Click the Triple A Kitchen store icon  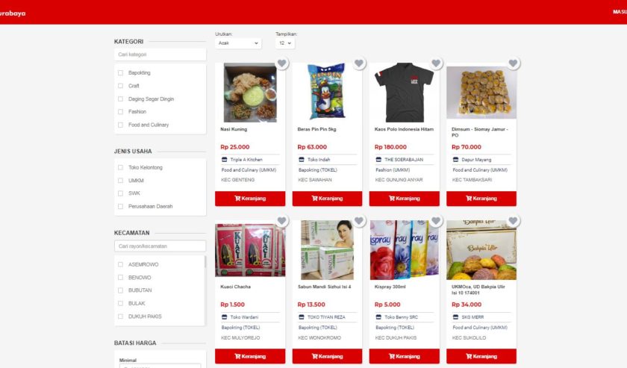pyautogui.click(x=225, y=160)
